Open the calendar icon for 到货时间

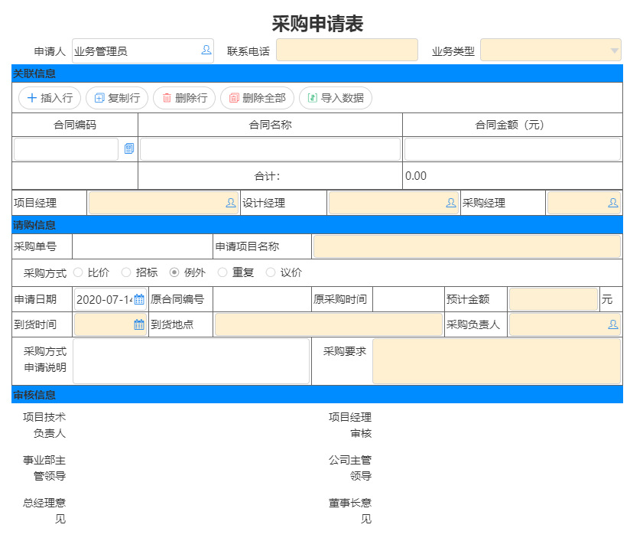click(139, 324)
